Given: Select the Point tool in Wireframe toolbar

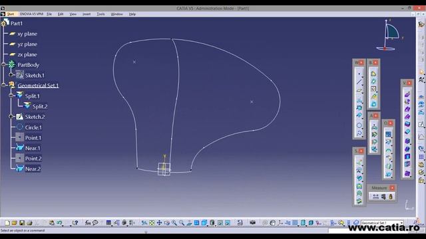Looking at the screenshot, I should point(359,74).
